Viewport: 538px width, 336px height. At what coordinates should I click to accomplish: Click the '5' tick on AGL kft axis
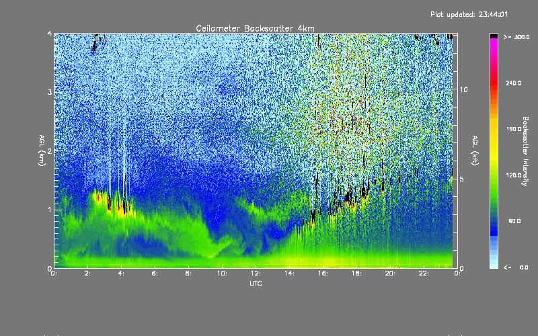coord(462,179)
